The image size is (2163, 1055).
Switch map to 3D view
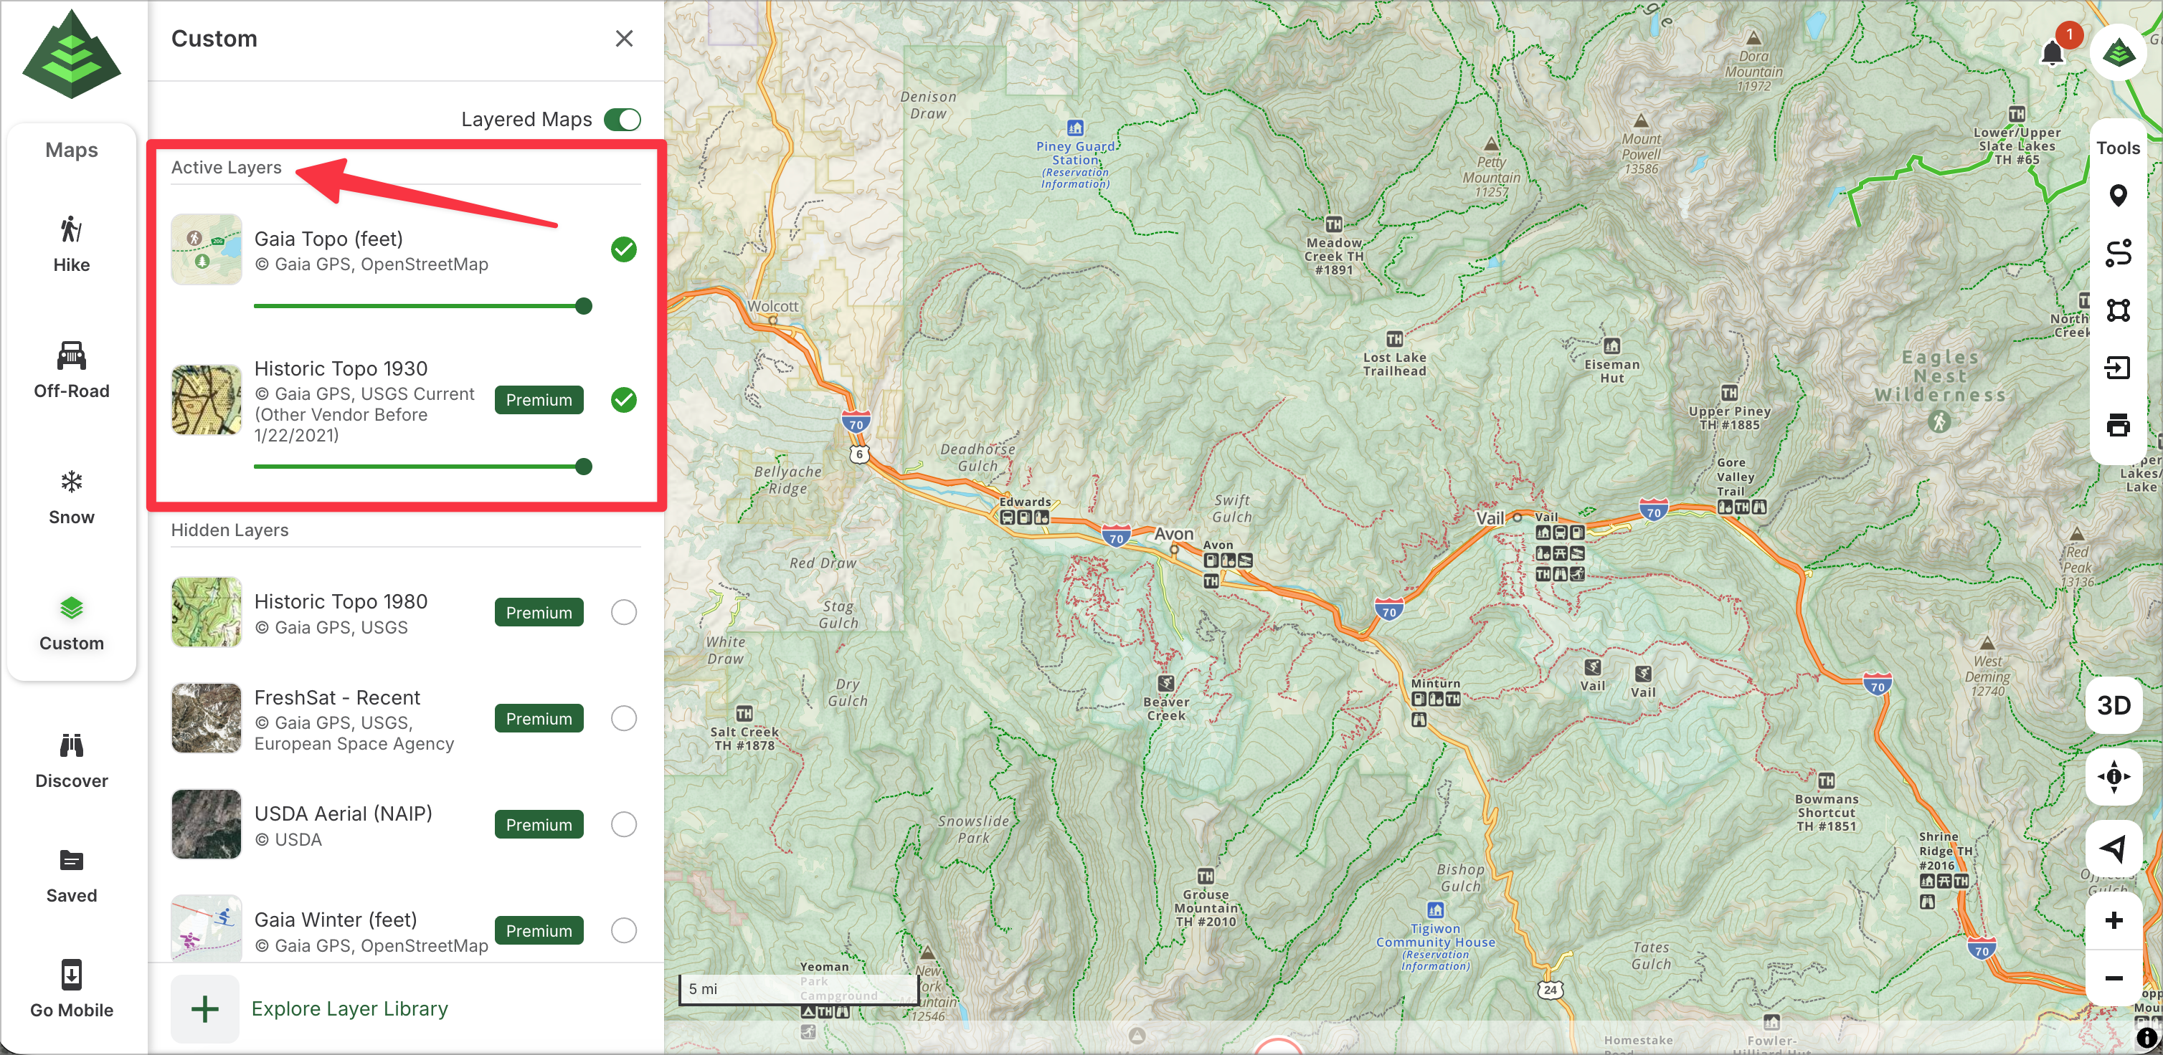coord(2113,705)
